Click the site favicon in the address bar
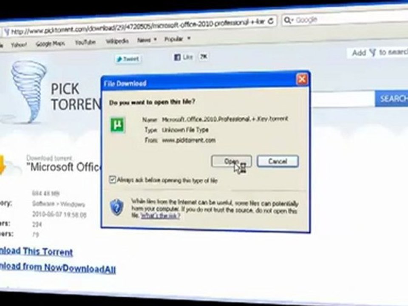The image size is (408, 306). pos(7,32)
